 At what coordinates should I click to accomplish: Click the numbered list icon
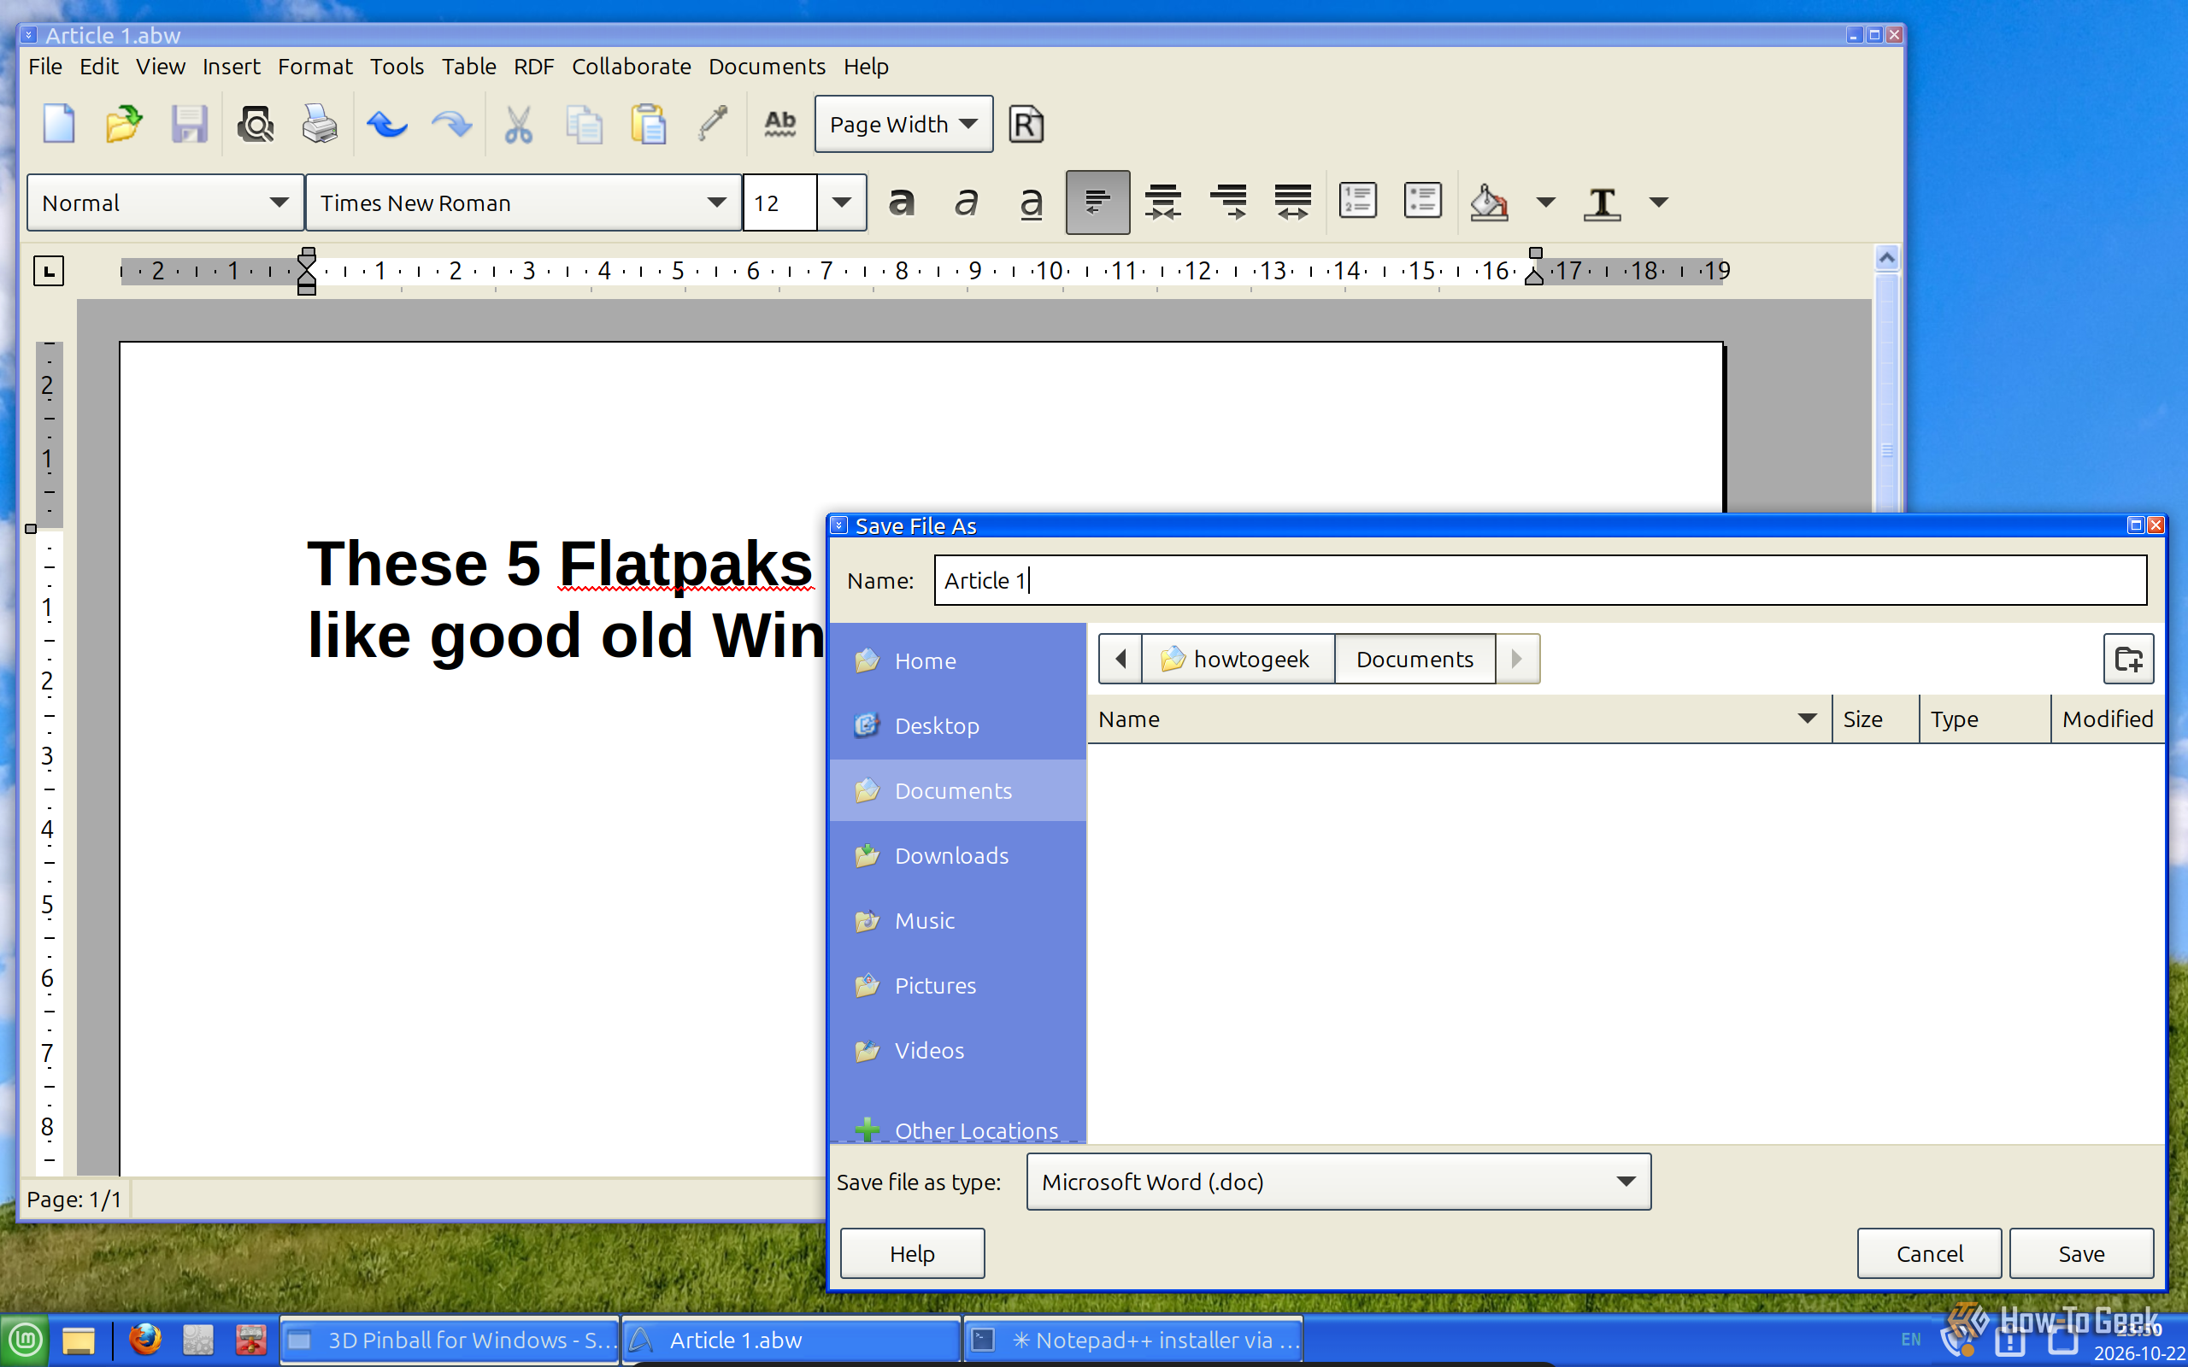[x=1357, y=201]
